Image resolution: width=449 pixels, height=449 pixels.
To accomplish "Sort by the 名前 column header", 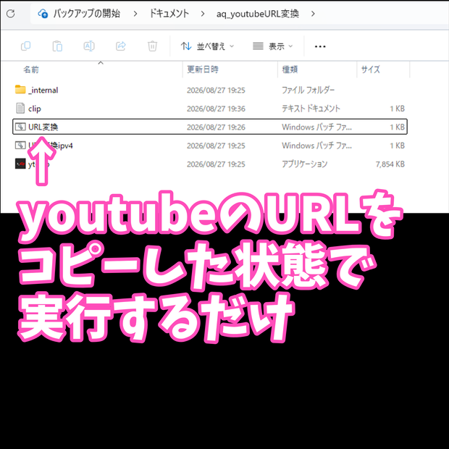I will [x=31, y=70].
